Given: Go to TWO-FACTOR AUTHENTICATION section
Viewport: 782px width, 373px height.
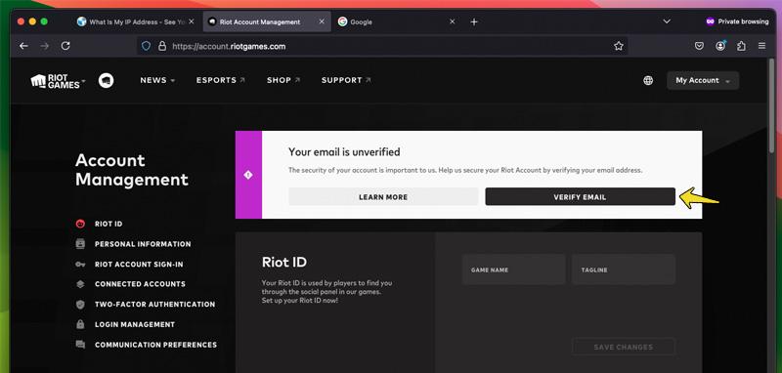Looking at the screenshot, I should 155,305.
